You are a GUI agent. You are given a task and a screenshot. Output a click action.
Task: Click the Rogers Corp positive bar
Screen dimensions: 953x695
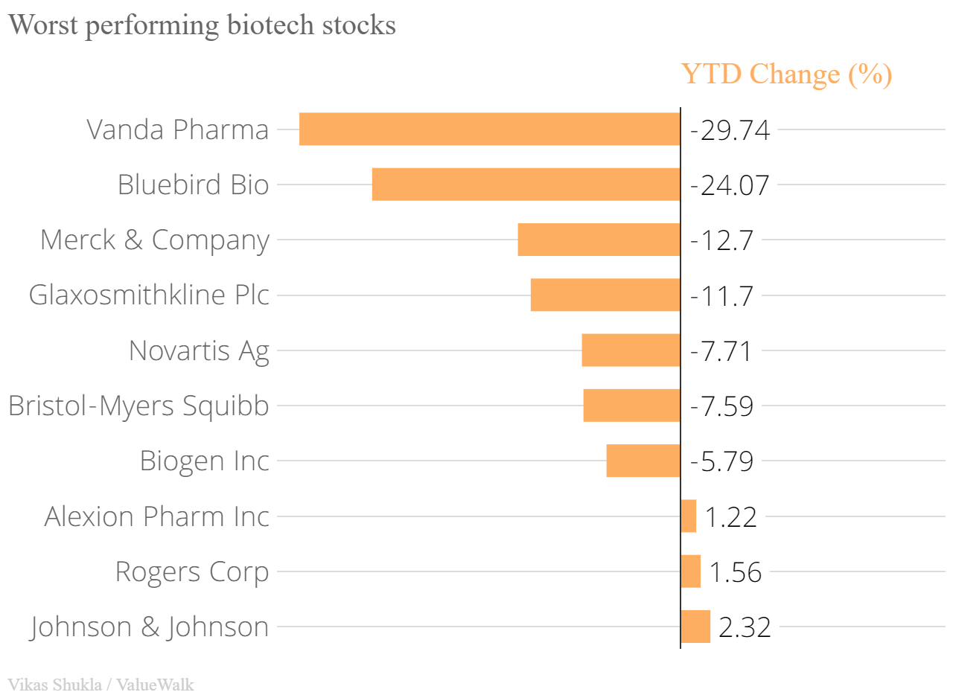pyautogui.click(x=691, y=571)
